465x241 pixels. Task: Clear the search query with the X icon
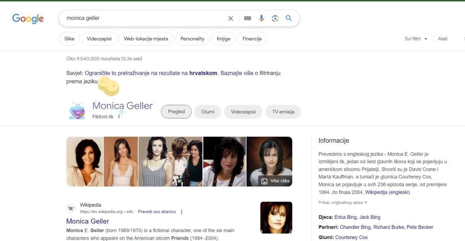[x=231, y=18]
